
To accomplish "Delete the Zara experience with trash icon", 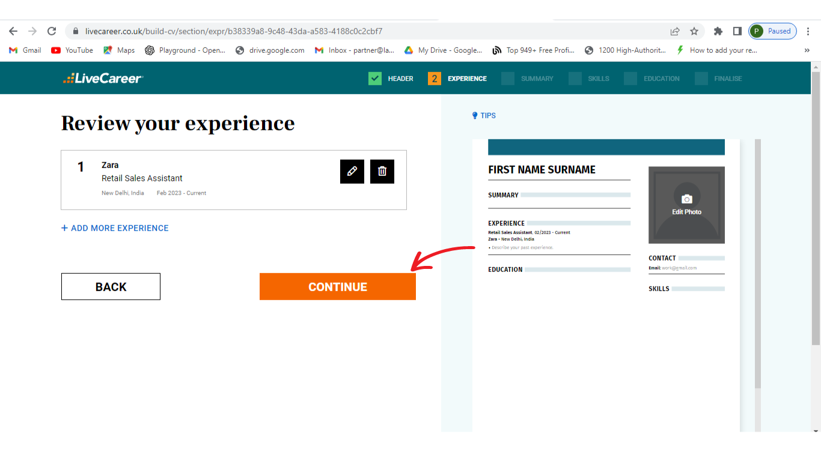I will 382,171.
